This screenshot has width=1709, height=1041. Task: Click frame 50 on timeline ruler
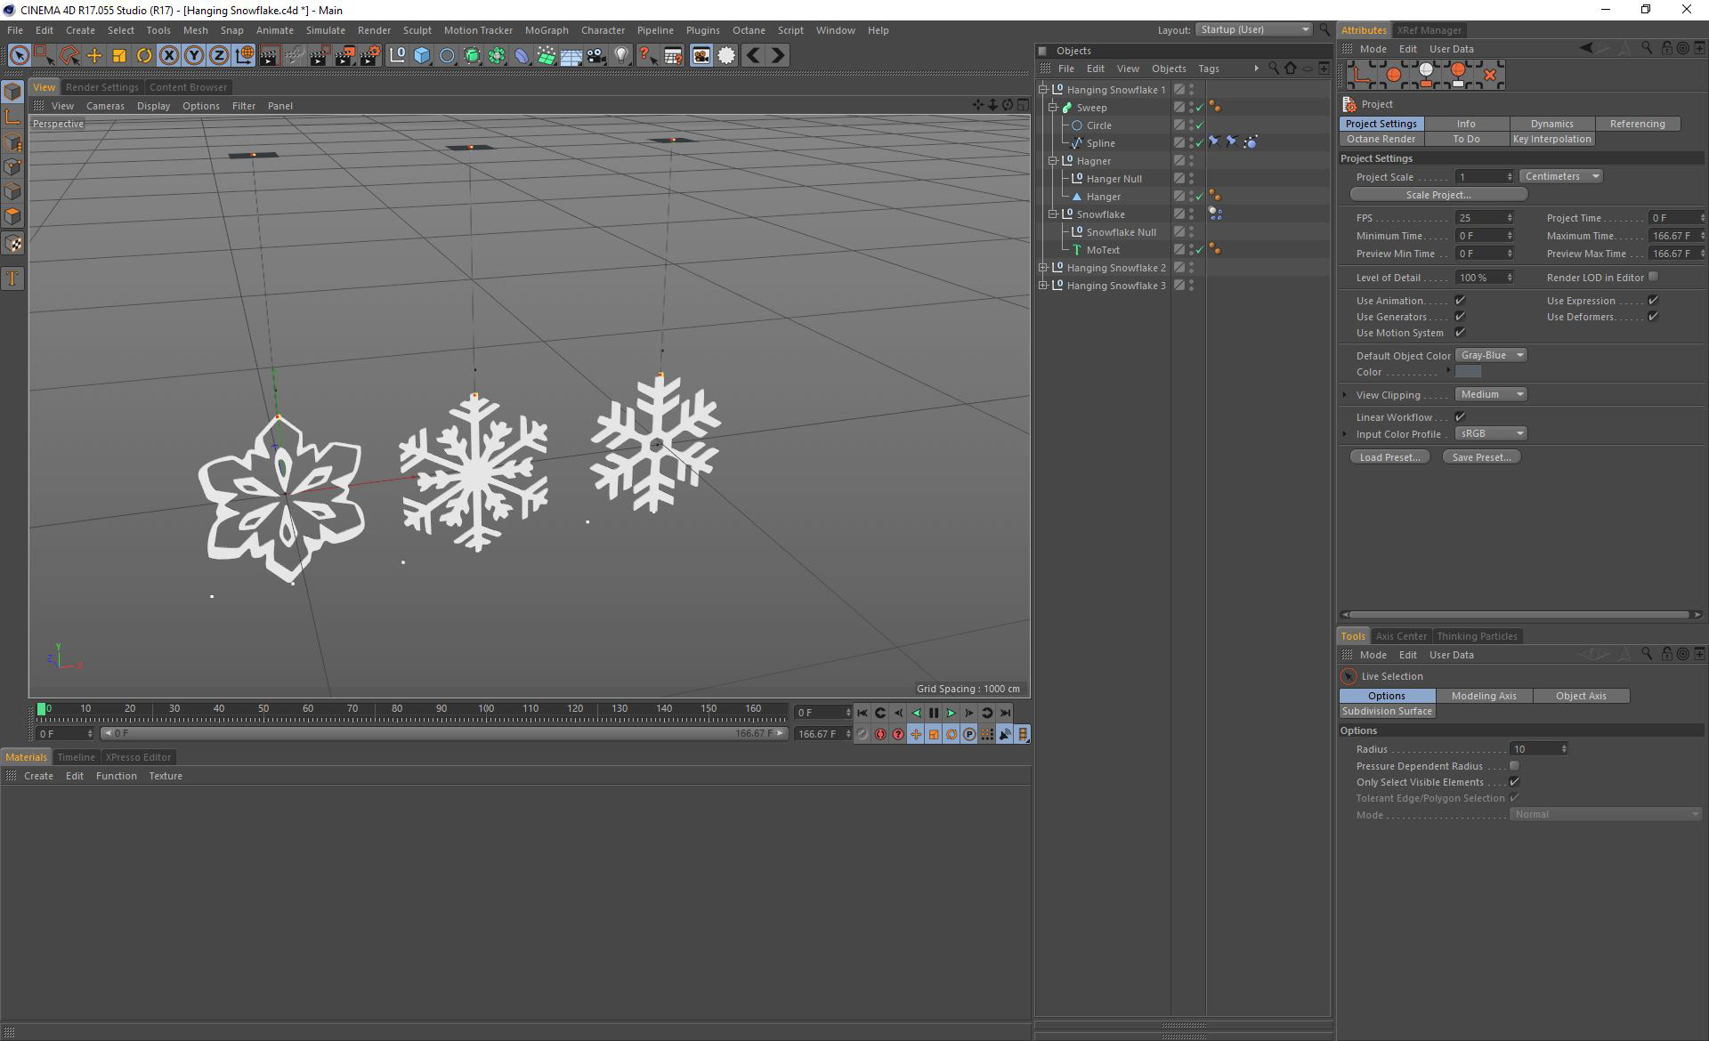(263, 709)
